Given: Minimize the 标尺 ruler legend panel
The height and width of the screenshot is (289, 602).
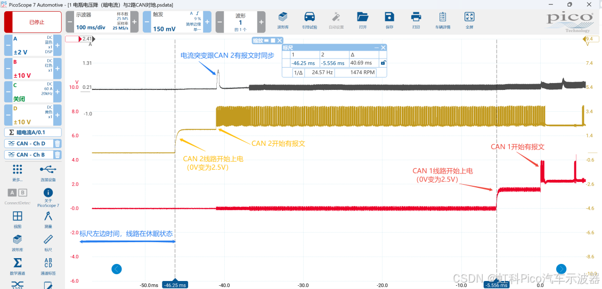Looking at the screenshot, I should point(377,47).
